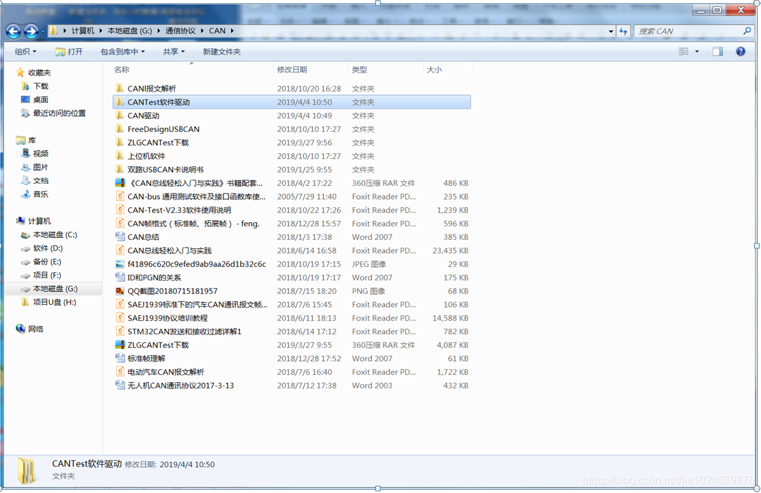Open the 包含到库中 menu
This screenshot has height=493, width=761.
pyautogui.click(x=122, y=51)
